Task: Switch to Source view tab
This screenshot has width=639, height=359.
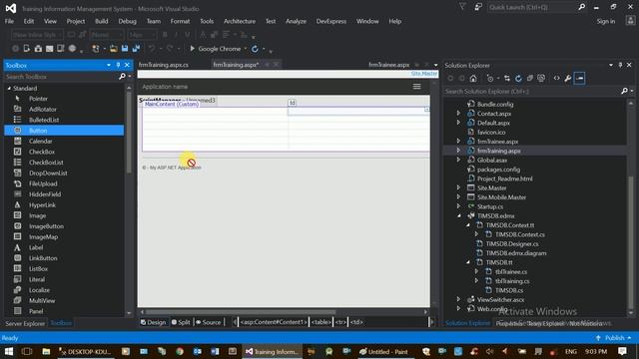Action: 209,322
